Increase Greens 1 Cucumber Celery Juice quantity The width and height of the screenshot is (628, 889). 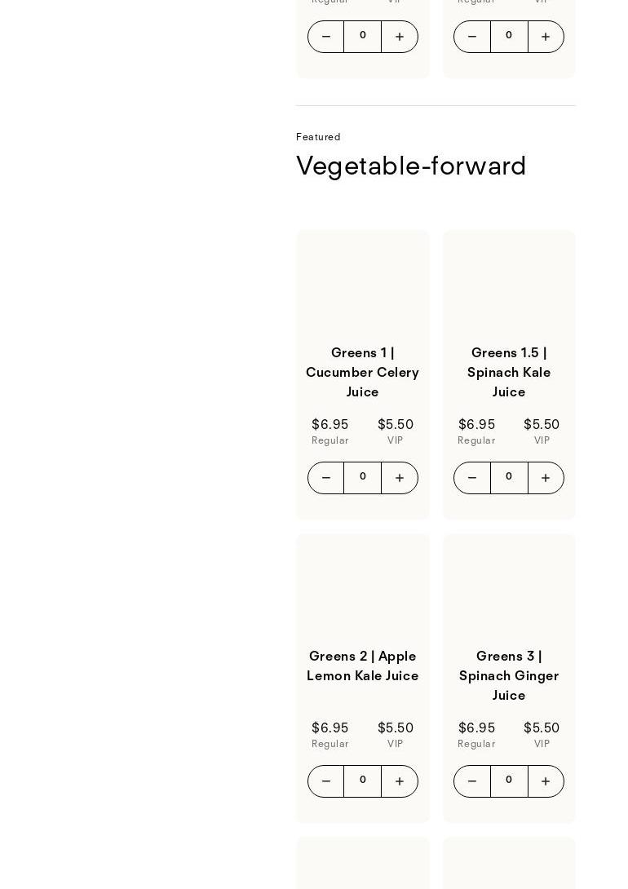400,478
